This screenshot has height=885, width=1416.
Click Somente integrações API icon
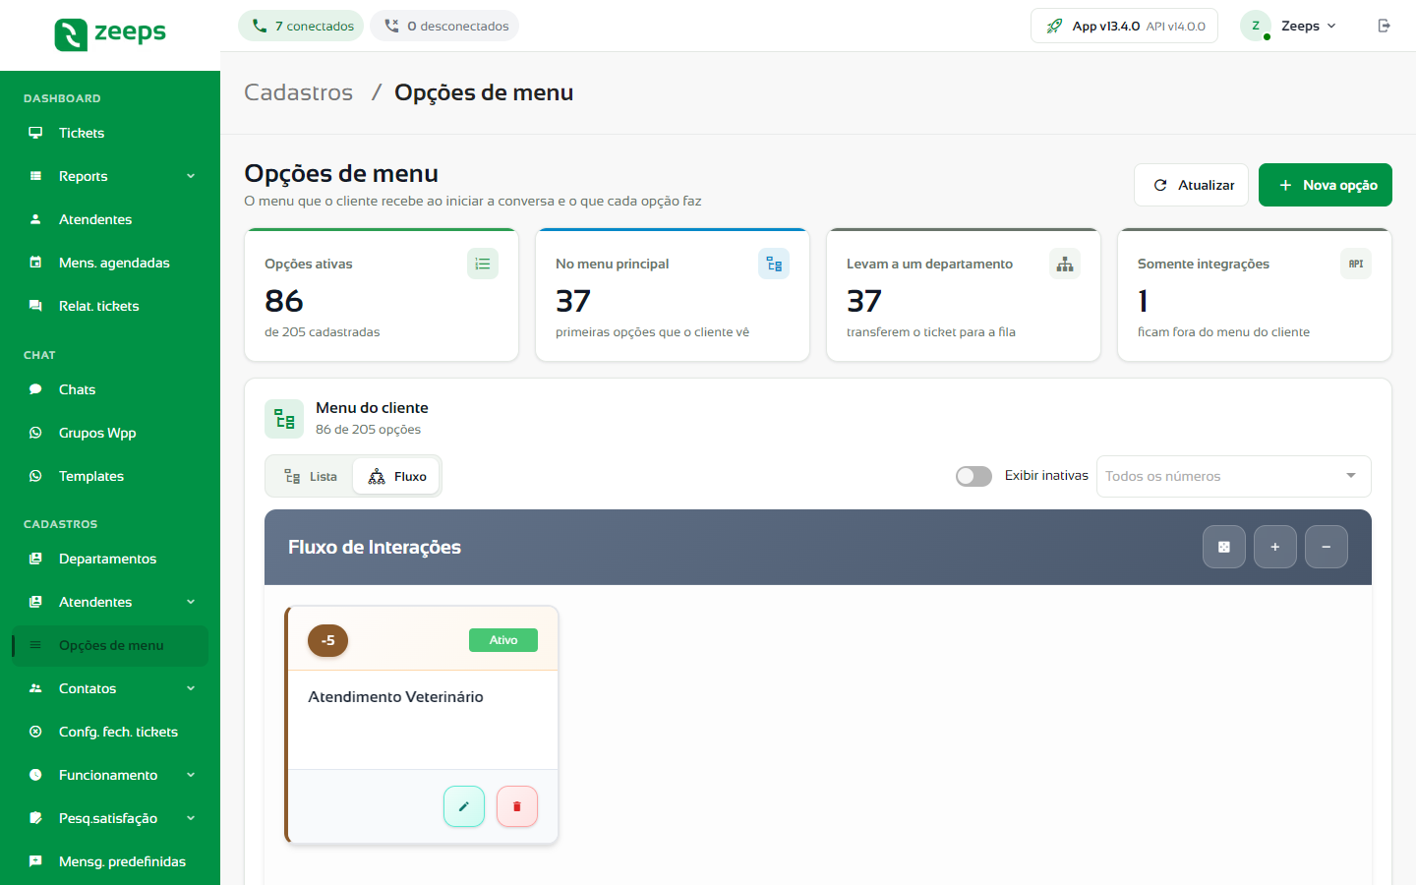click(1356, 264)
